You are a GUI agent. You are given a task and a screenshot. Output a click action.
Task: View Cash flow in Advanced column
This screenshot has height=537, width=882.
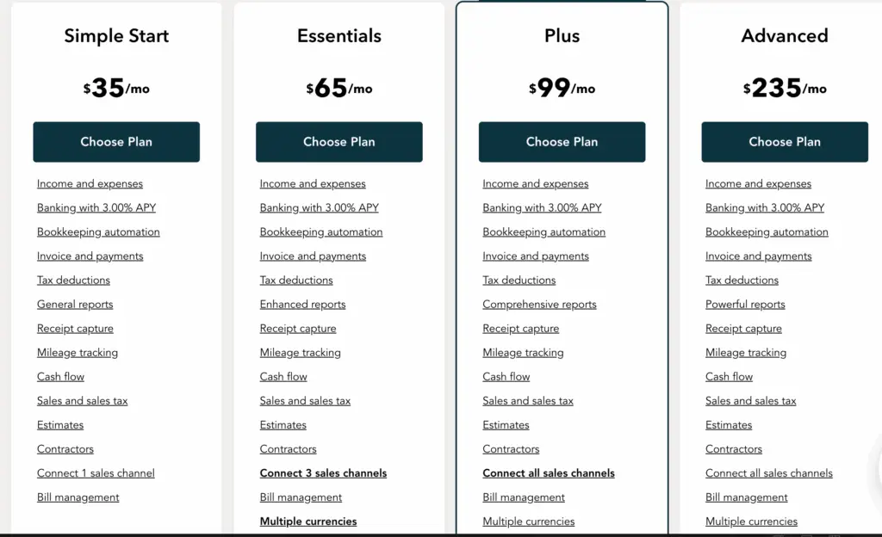pyautogui.click(x=729, y=376)
